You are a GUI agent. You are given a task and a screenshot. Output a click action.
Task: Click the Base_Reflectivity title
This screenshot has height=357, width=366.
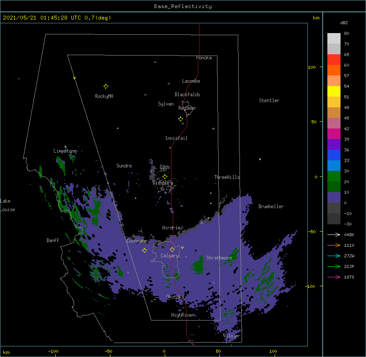tap(183, 6)
